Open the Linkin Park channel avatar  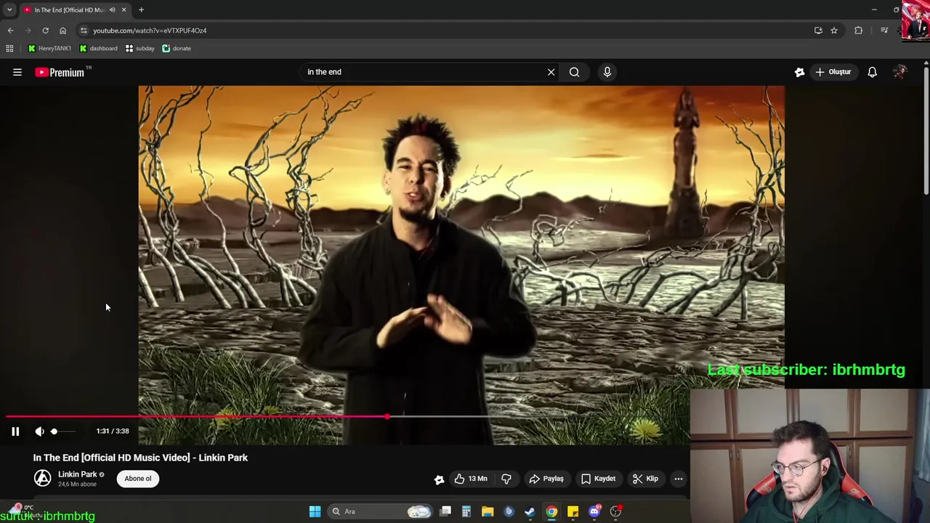(43, 478)
